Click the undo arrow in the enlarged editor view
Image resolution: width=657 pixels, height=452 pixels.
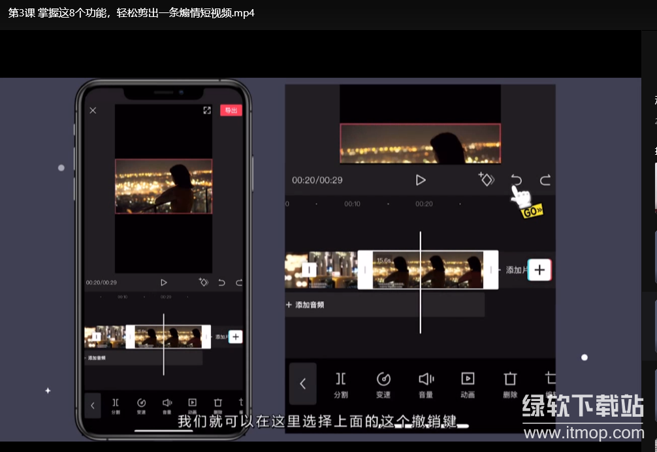click(516, 180)
